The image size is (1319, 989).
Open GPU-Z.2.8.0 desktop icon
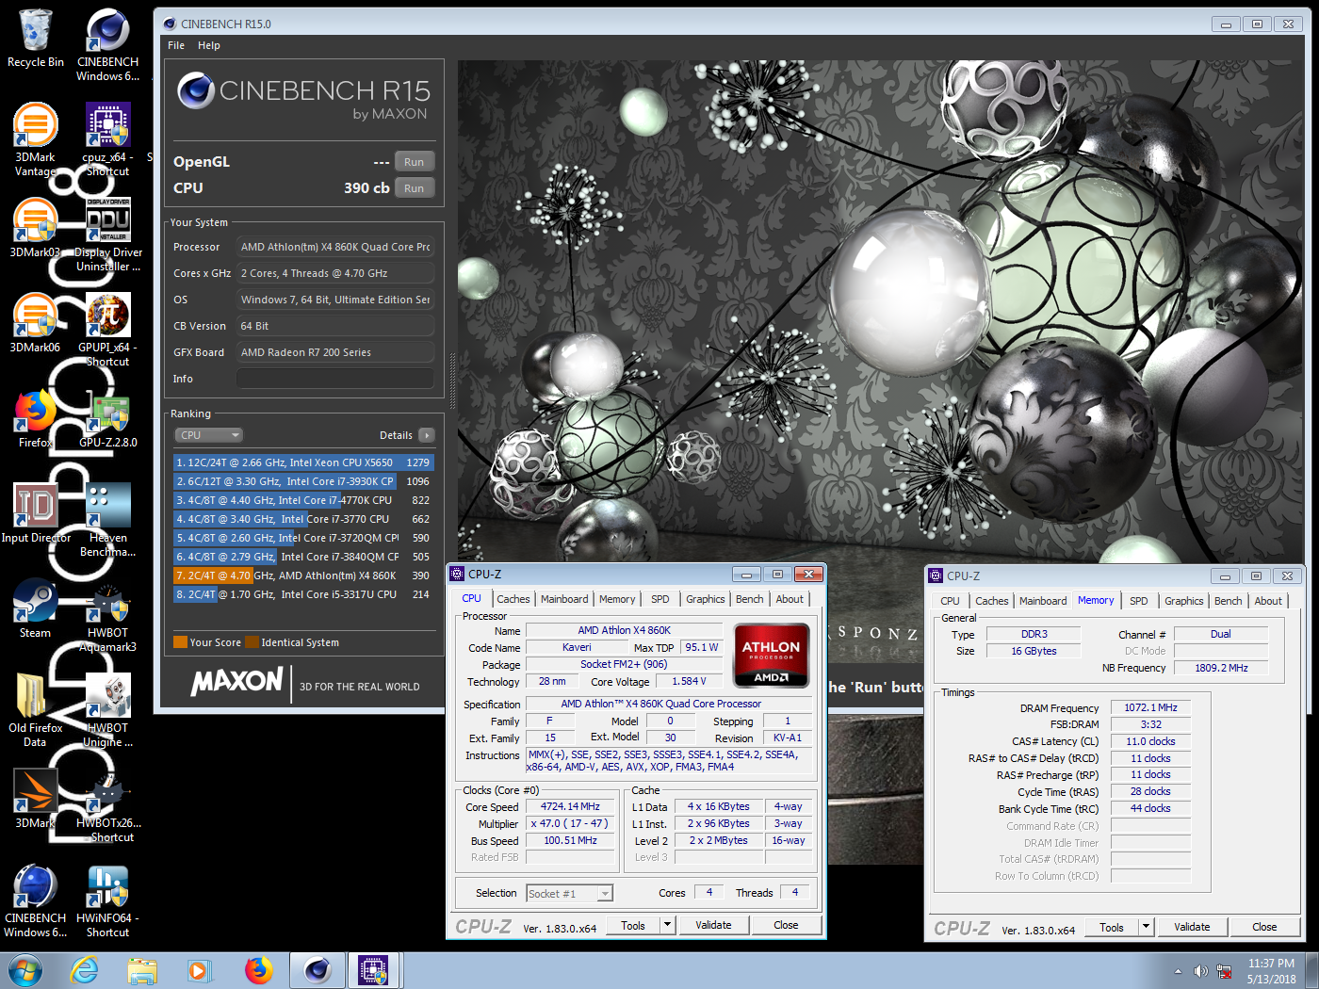(107, 418)
